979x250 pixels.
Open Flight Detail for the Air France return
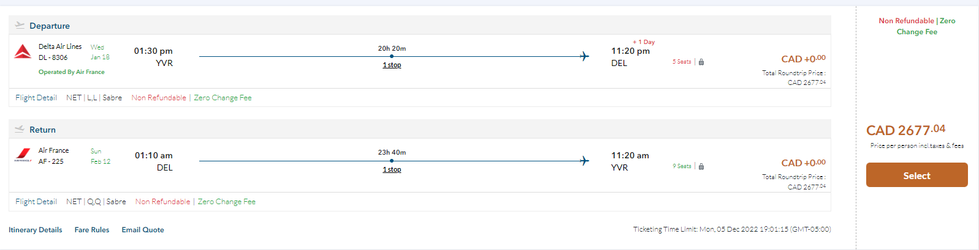click(36, 202)
